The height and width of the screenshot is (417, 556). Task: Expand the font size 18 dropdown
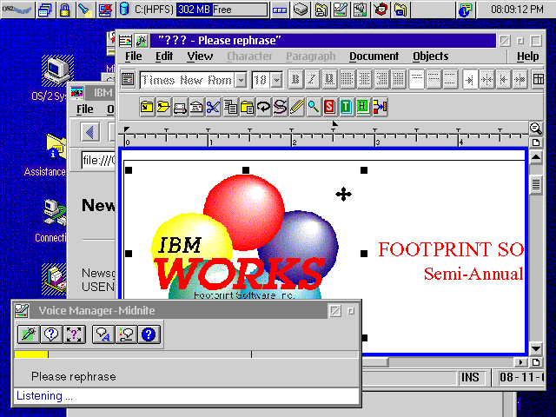point(276,80)
